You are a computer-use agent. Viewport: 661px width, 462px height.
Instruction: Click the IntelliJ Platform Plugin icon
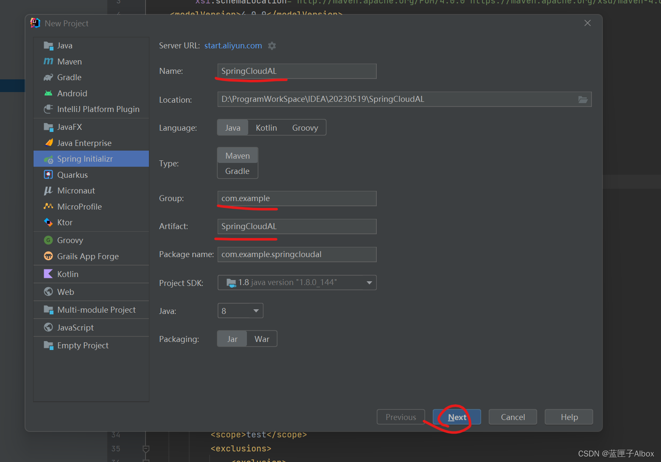[48, 109]
